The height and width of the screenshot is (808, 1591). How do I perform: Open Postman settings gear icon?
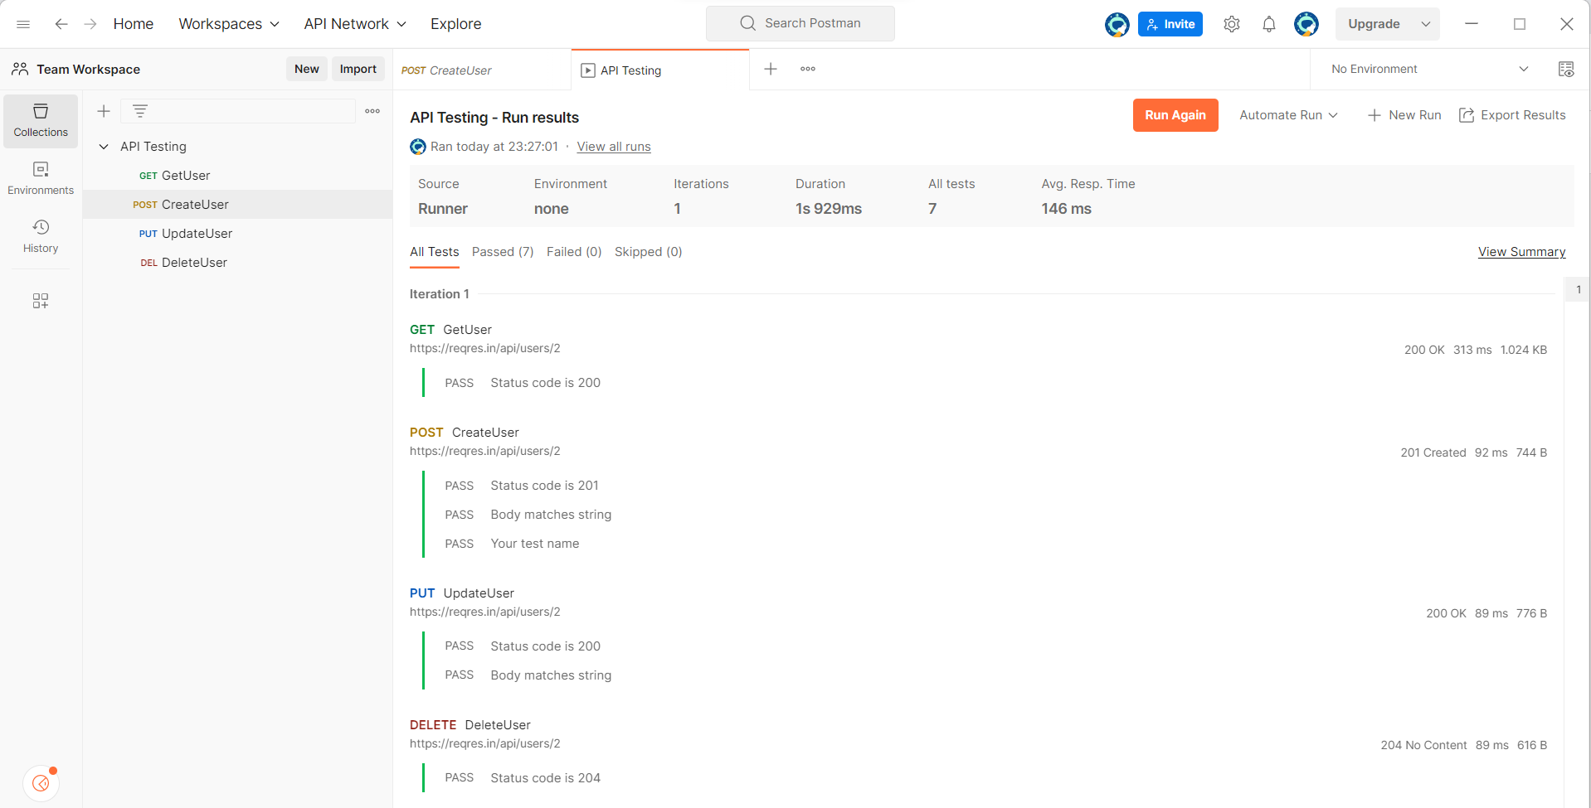tap(1231, 24)
